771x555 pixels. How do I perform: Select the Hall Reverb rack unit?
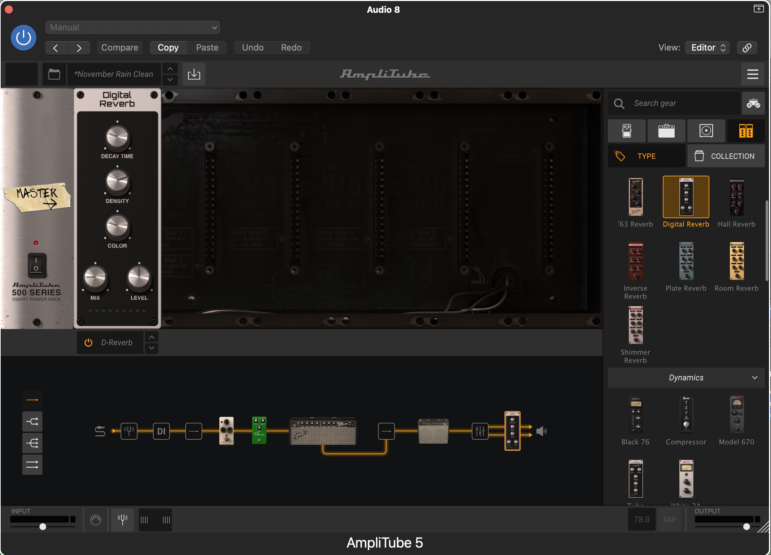tap(736, 197)
